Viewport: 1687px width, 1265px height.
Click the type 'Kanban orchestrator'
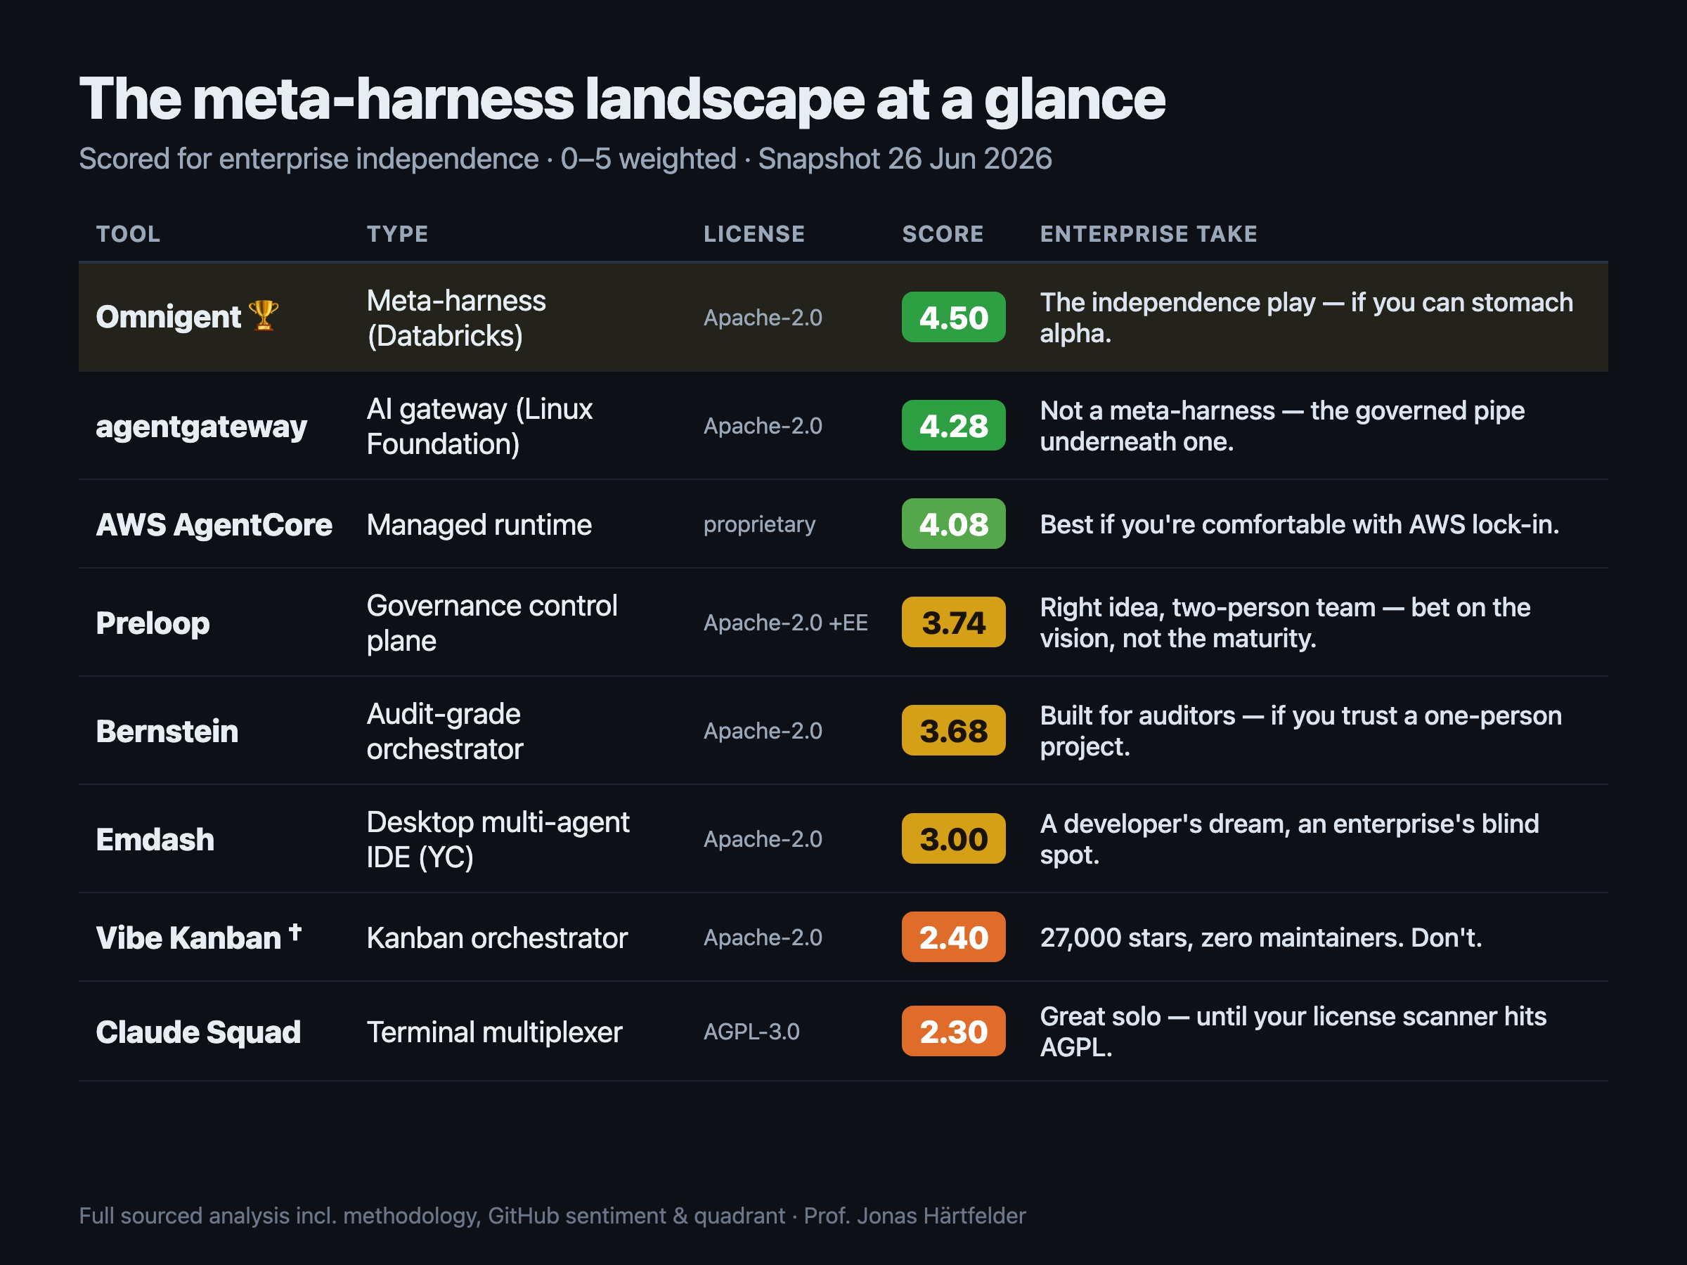(496, 938)
